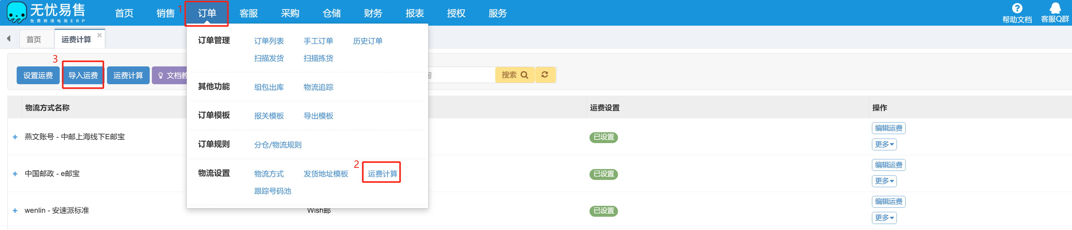The height and width of the screenshot is (230, 1072).
Task: Click the 物流方式名称 column header
Action: click(47, 108)
